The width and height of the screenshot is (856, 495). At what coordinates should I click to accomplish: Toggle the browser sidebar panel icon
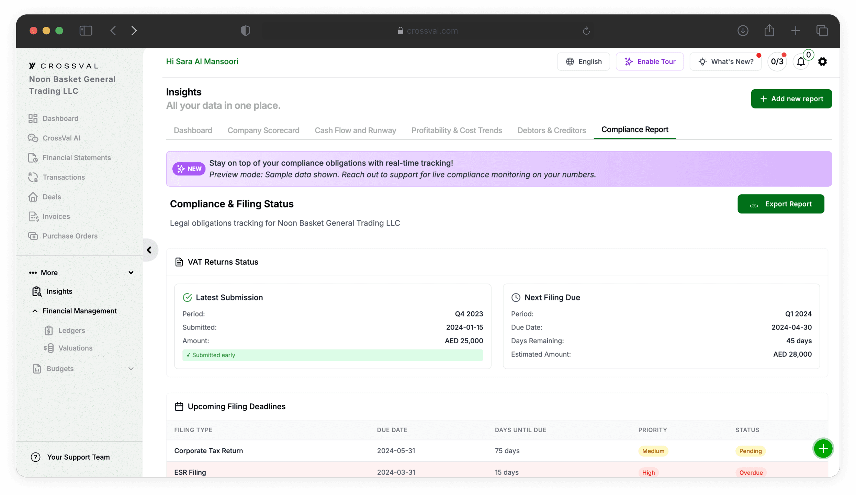pyautogui.click(x=86, y=31)
